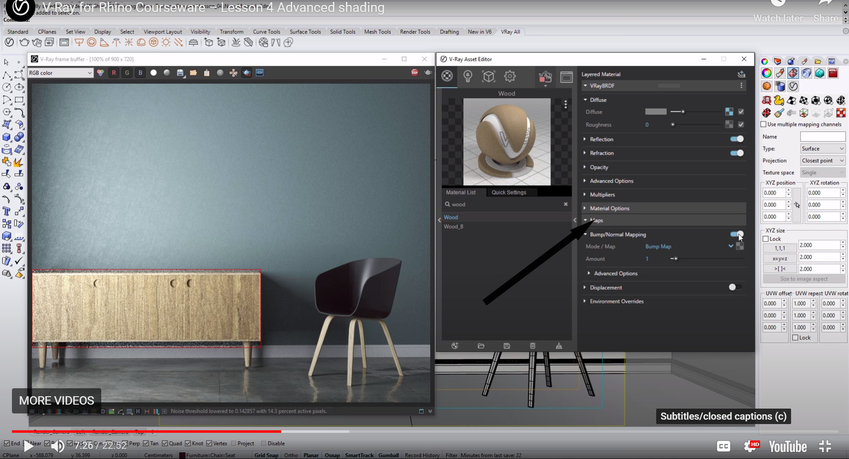Open the Materials tab in Asset Editor
Image resolution: width=849 pixels, height=459 pixels.
pos(447,76)
